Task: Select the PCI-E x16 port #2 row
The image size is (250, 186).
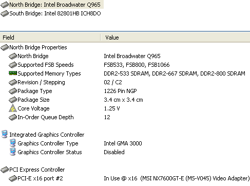Action: pyautogui.click(x=125, y=178)
